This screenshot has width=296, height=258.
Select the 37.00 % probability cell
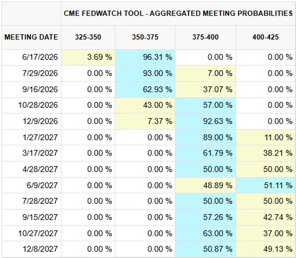point(266,233)
